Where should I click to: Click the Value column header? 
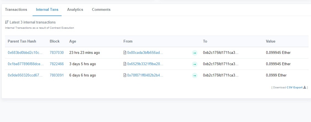pos(271,41)
